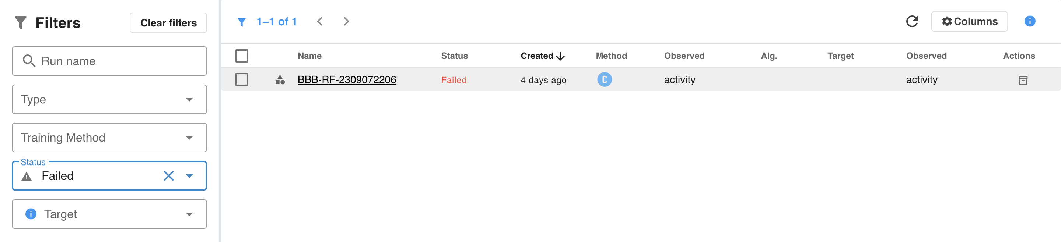
Task: Check the BBB-RF-2309072206 row checkbox
Action: (242, 80)
